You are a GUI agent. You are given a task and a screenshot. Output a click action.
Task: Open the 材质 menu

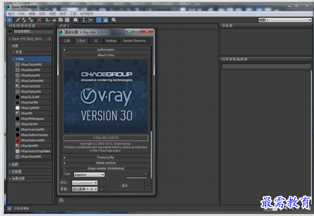point(22,14)
